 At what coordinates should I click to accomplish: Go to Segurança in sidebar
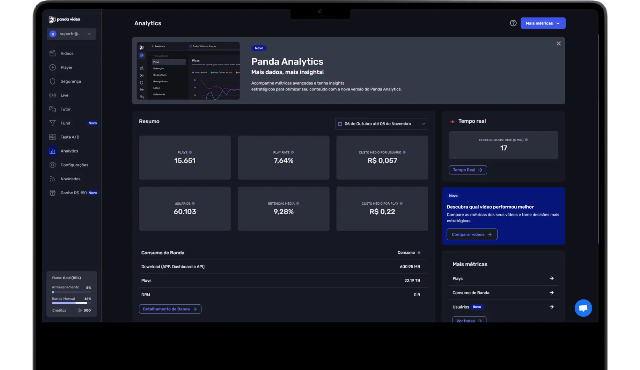click(x=71, y=81)
